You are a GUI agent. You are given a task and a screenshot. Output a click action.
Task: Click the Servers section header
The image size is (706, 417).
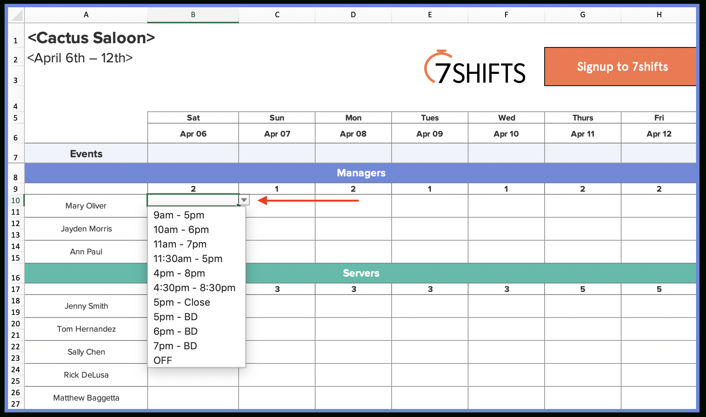pyautogui.click(x=361, y=273)
